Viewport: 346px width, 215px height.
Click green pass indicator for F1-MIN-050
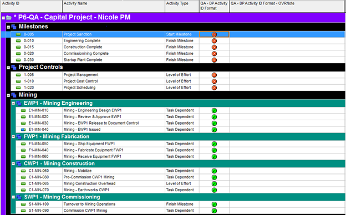(214, 144)
